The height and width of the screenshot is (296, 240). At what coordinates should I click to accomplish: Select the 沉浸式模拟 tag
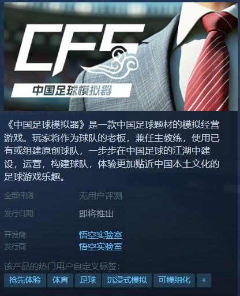(127, 280)
